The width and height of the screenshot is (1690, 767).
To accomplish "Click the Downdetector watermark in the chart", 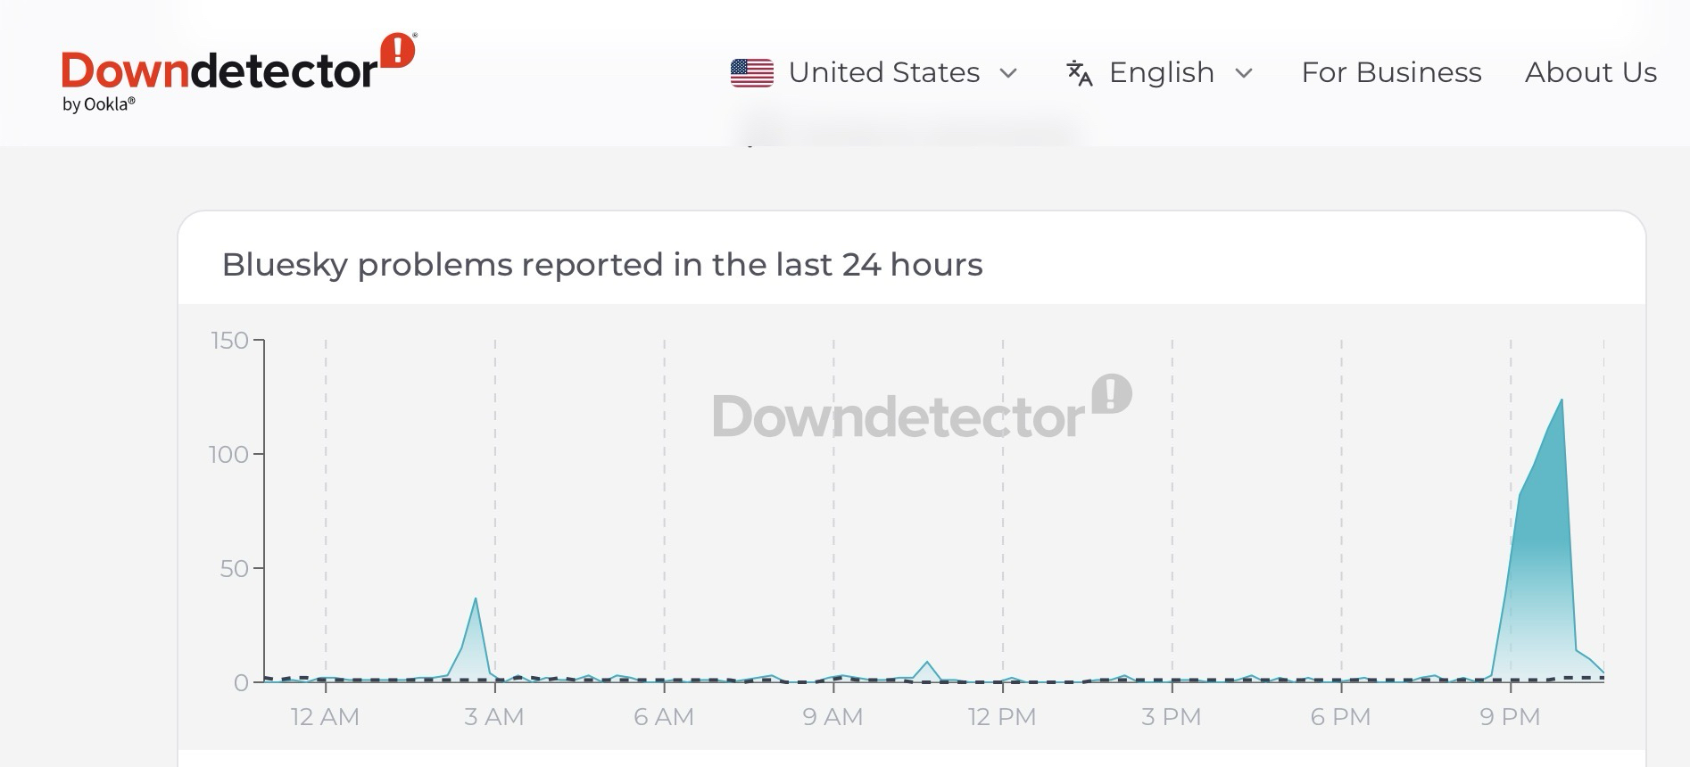I will coord(921,410).
